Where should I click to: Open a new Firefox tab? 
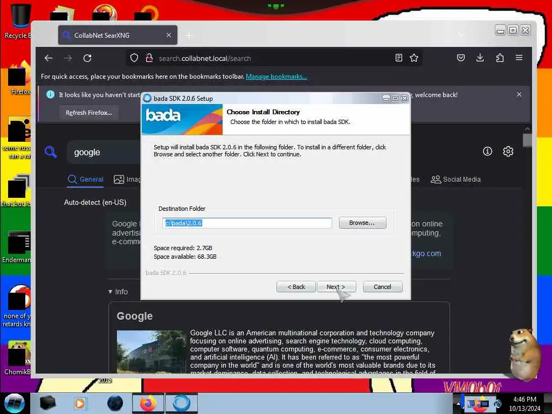point(189,36)
